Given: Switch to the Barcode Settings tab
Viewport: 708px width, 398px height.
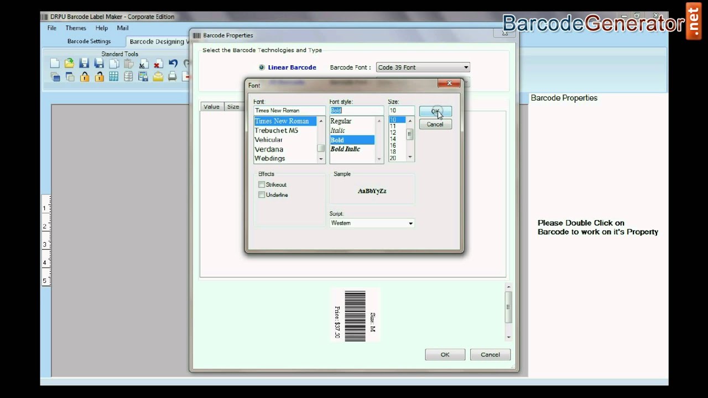Looking at the screenshot, I should pyautogui.click(x=89, y=41).
